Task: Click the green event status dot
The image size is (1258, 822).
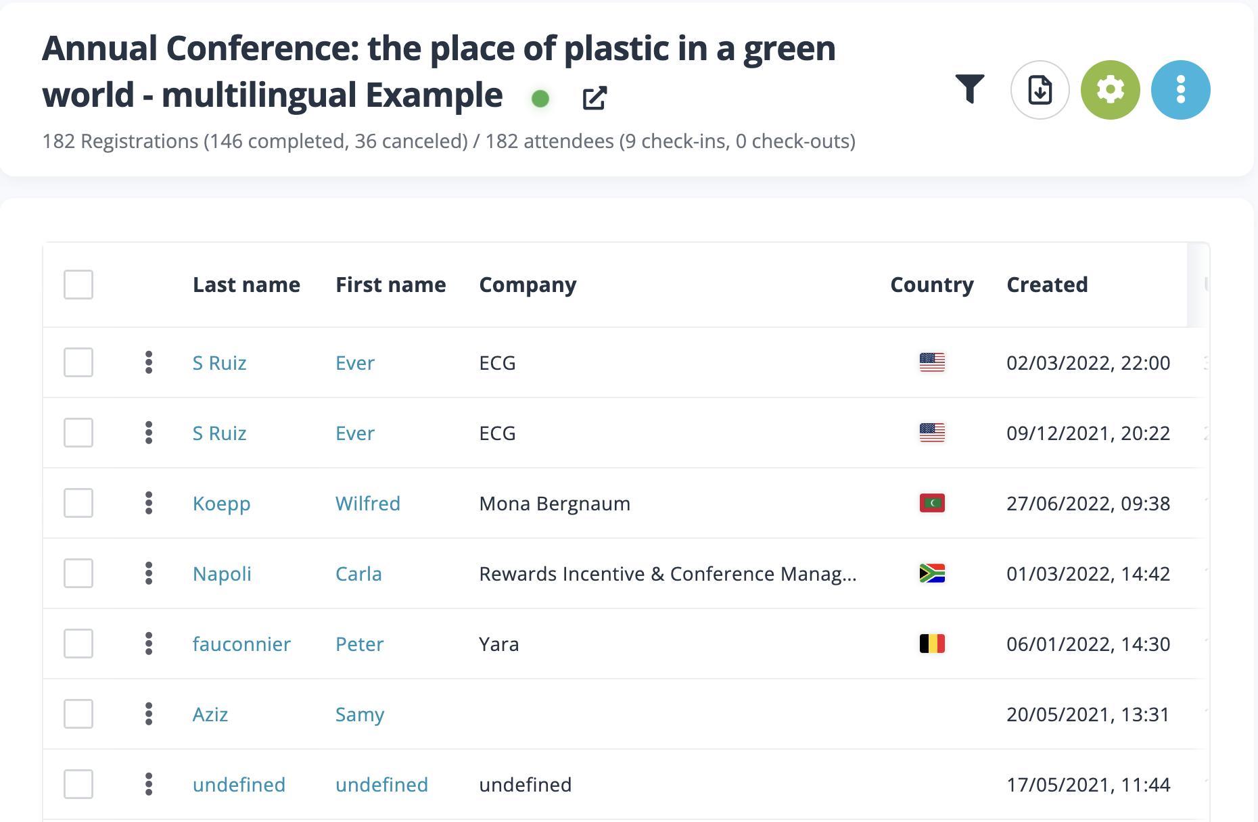Action: (x=540, y=99)
